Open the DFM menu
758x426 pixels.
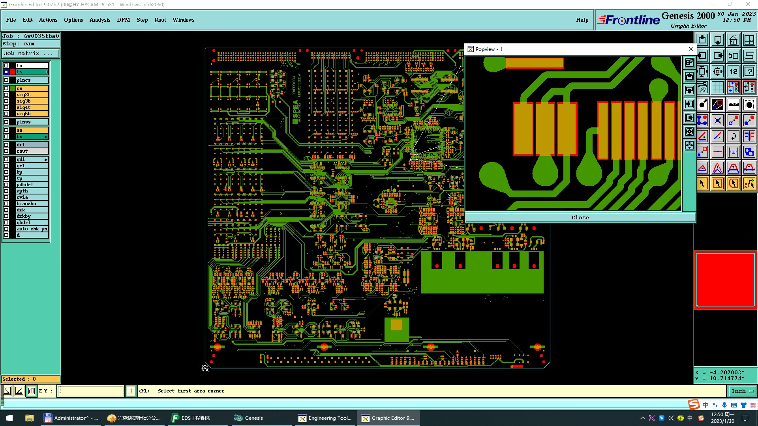123,20
